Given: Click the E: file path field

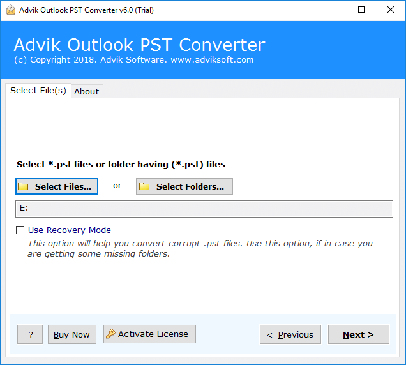Looking at the screenshot, I should point(204,209).
